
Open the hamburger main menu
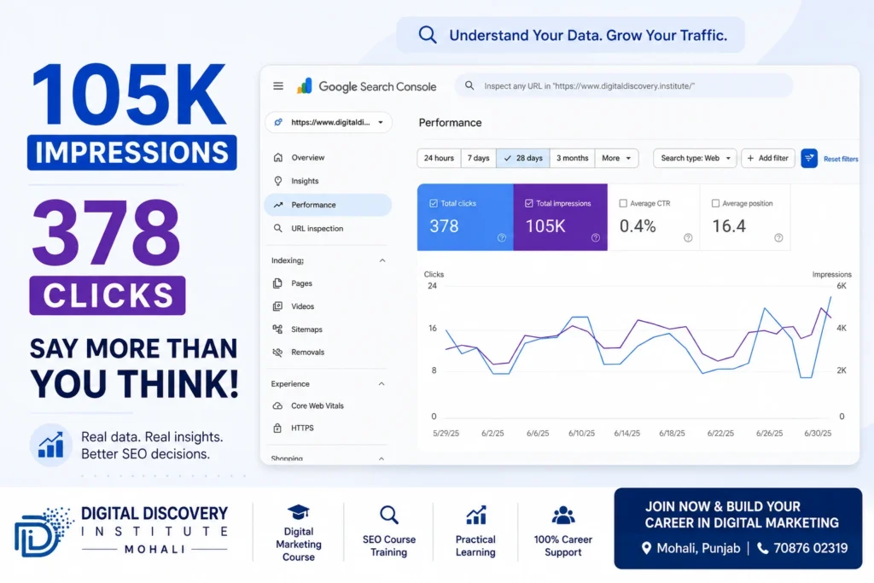[x=278, y=86]
